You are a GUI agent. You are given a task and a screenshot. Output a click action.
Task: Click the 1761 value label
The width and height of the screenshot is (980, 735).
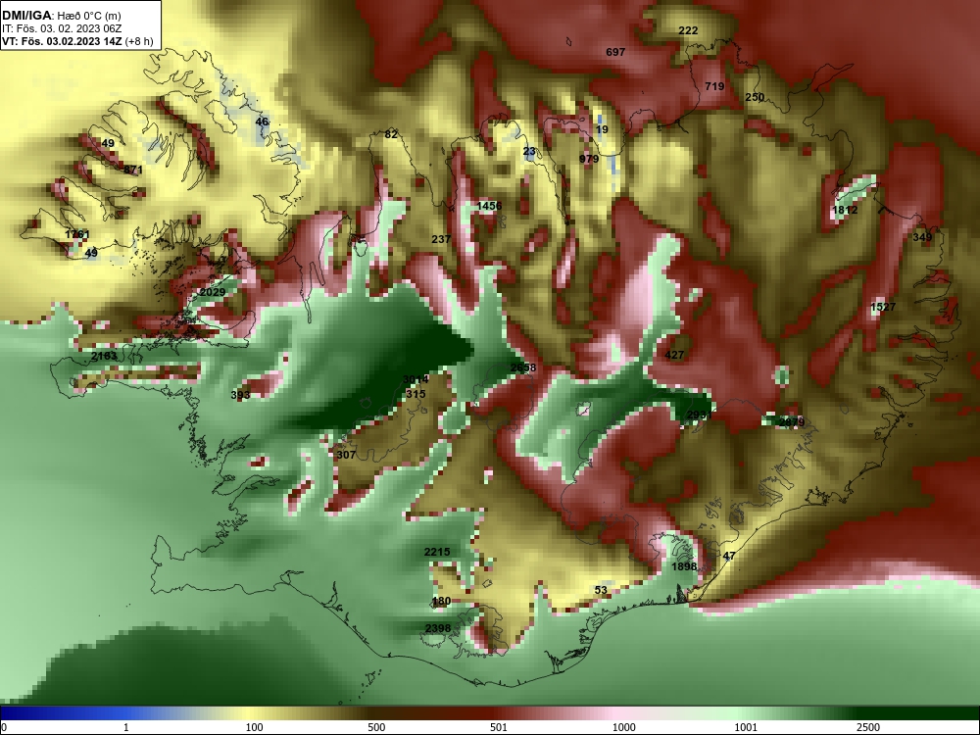click(x=77, y=234)
